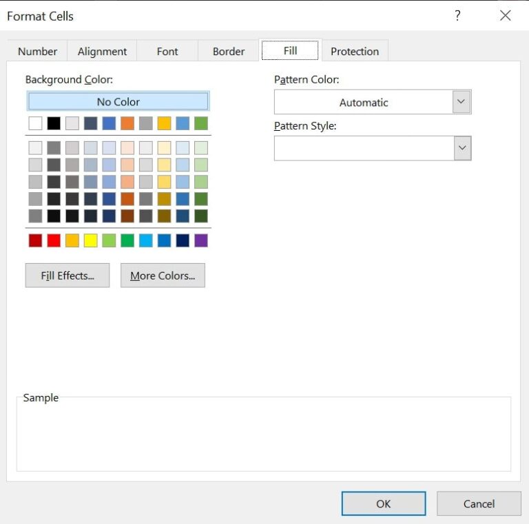Pick the lightest green tint swatch
The height and width of the screenshot is (524, 529).
tap(201, 147)
